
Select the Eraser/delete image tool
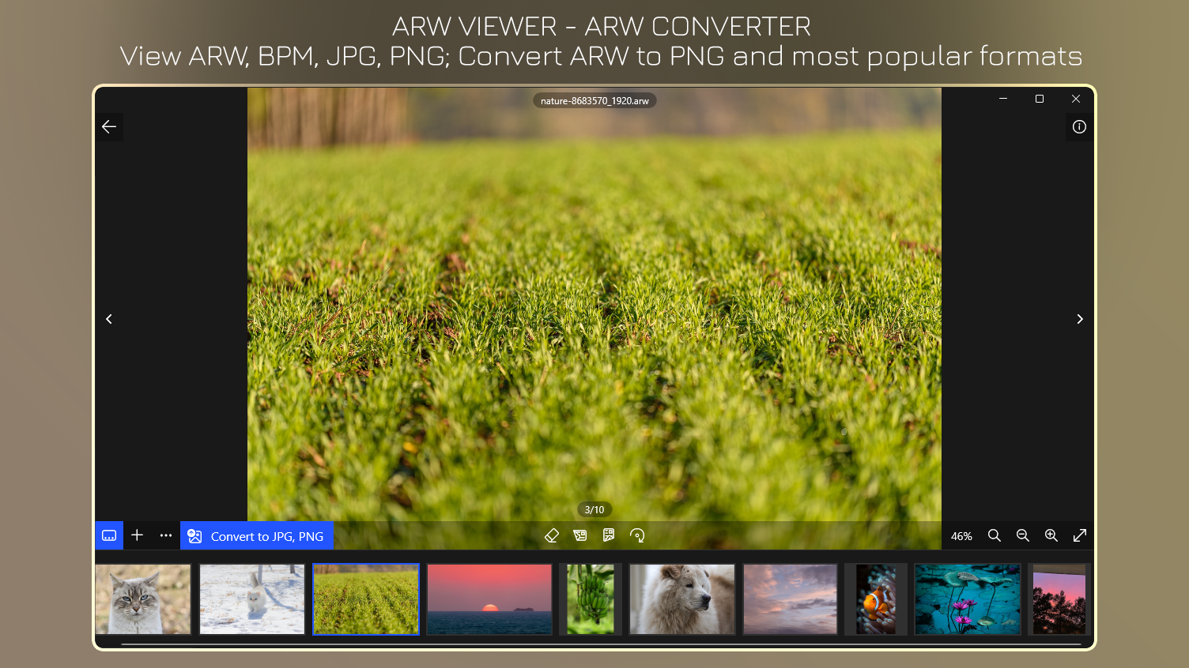point(552,535)
